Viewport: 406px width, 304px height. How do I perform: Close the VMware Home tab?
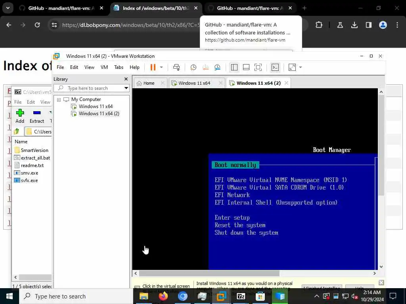162,83
